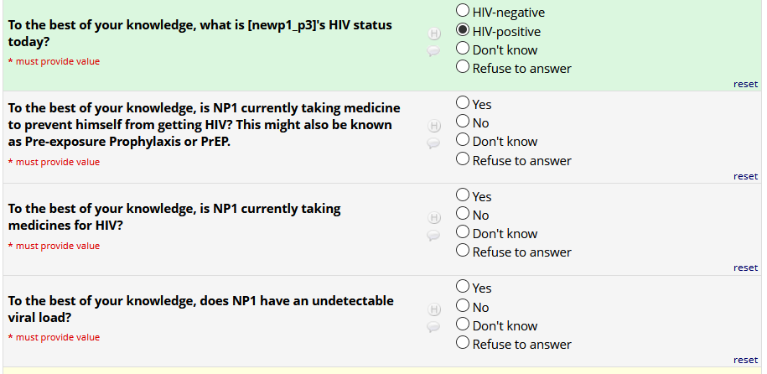Select Yes for undetectable viral load
This screenshot has width=767, height=374.
[463, 288]
